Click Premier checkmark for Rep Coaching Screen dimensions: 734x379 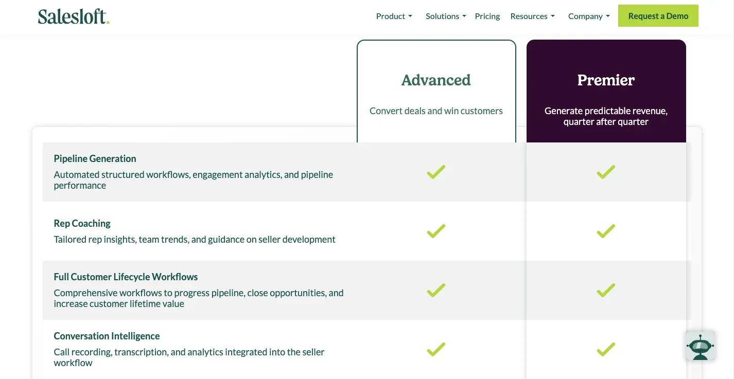(606, 231)
